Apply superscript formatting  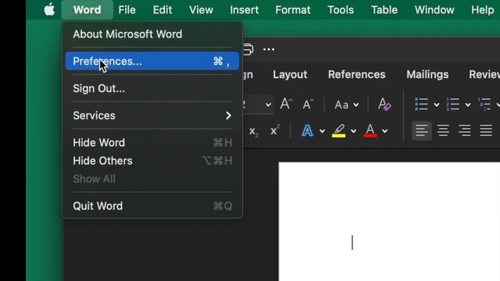[275, 130]
